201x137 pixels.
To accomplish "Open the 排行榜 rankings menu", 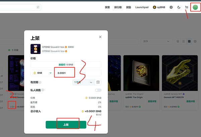I will 118,7.
